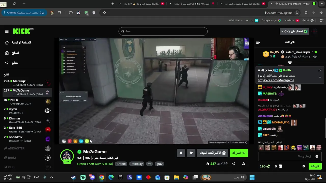326x183 pixels.
Task: Open I3mmar channel in sidebar
Action: pyautogui.click(x=27, y=120)
